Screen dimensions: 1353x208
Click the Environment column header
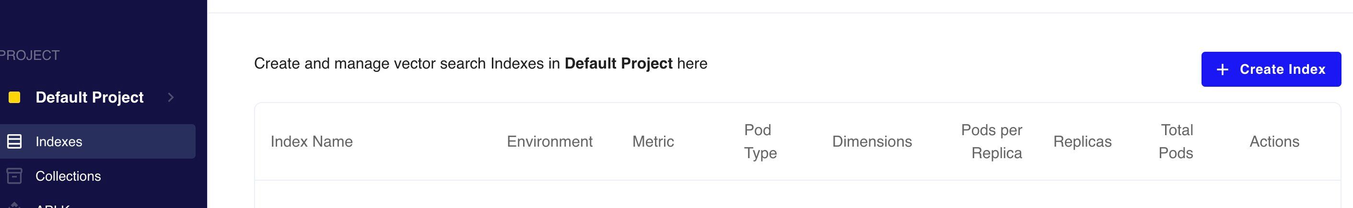[549, 141]
